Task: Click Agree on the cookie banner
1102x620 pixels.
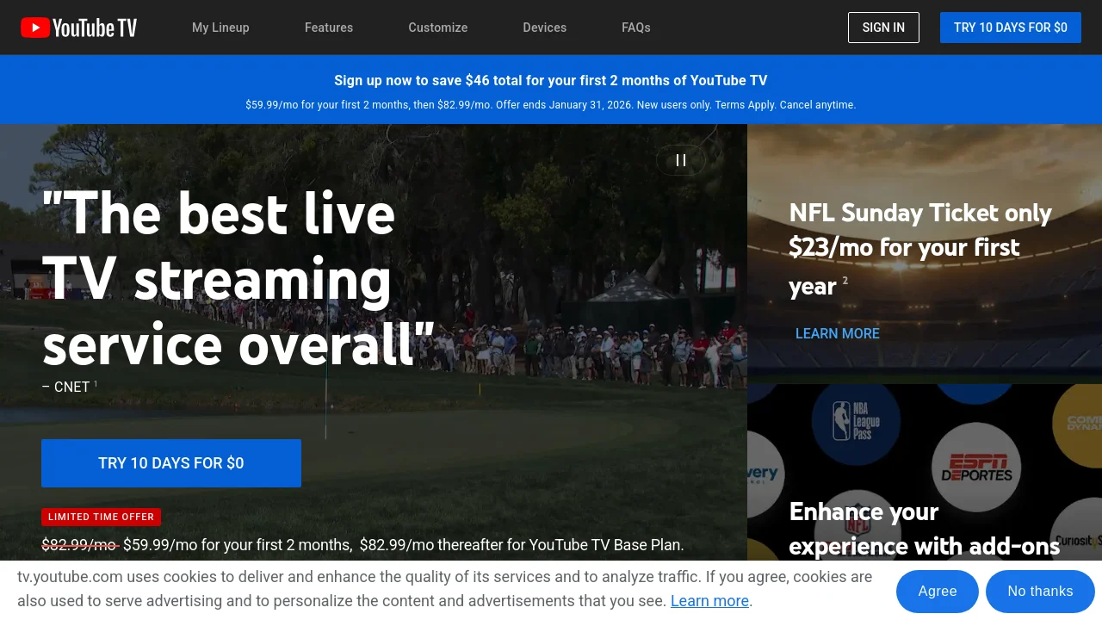Action: coord(938,591)
